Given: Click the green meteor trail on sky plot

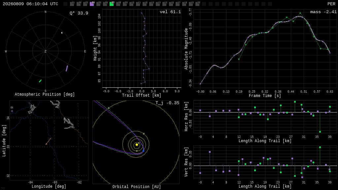Looking at the screenshot, I should pos(40,81).
